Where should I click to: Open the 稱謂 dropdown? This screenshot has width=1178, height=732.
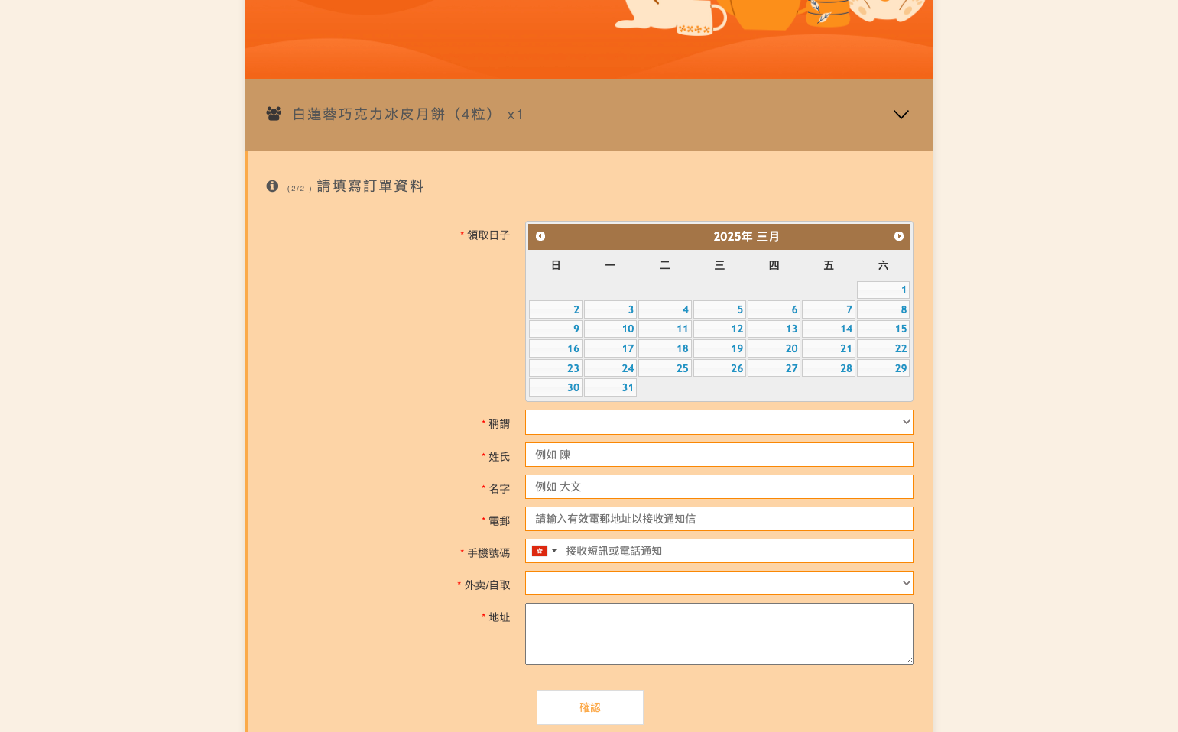(719, 422)
